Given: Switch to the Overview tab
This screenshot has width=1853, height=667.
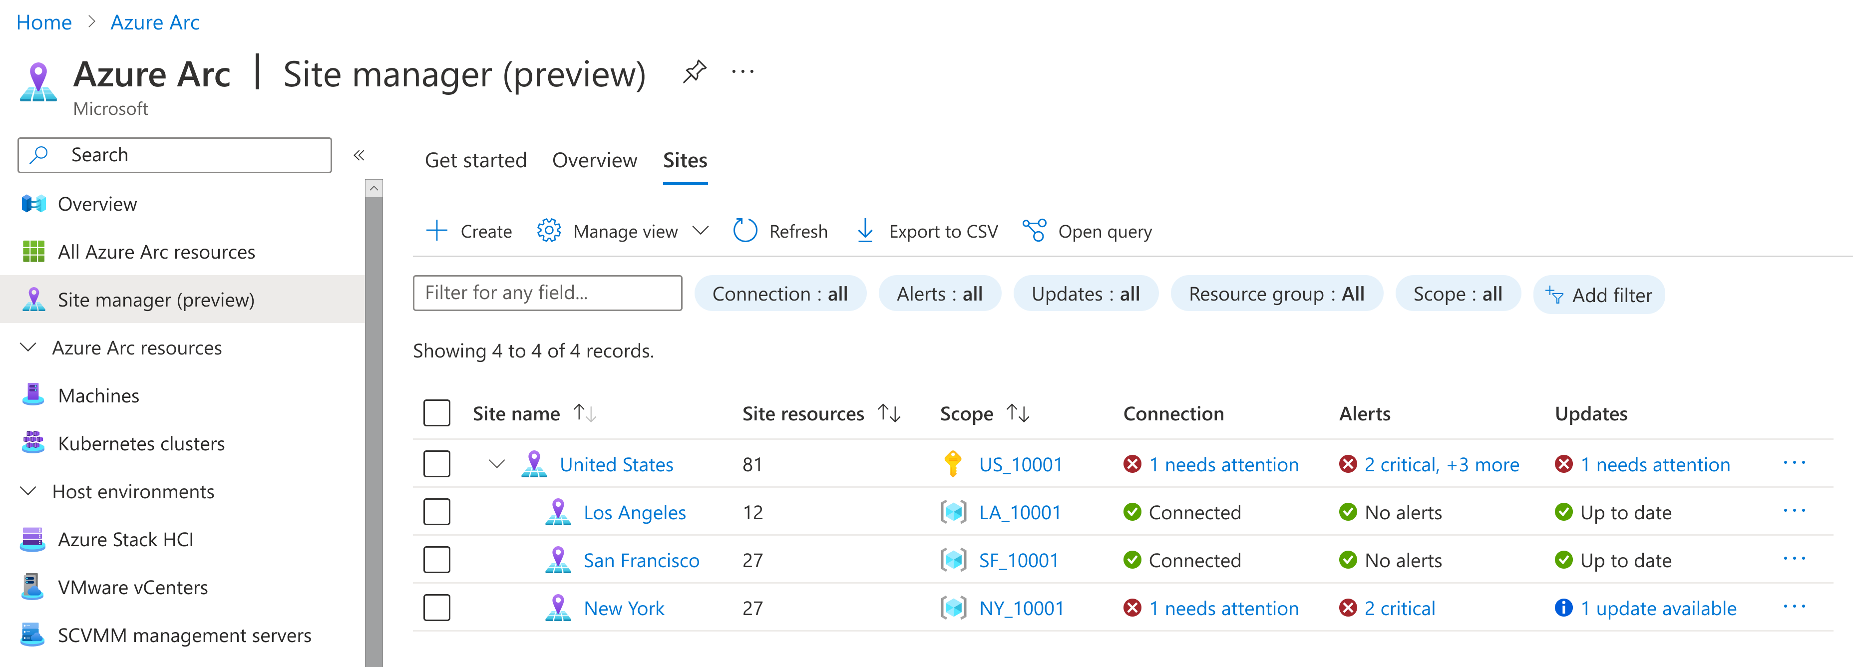Looking at the screenshot, I should click(x=594, y=160).
